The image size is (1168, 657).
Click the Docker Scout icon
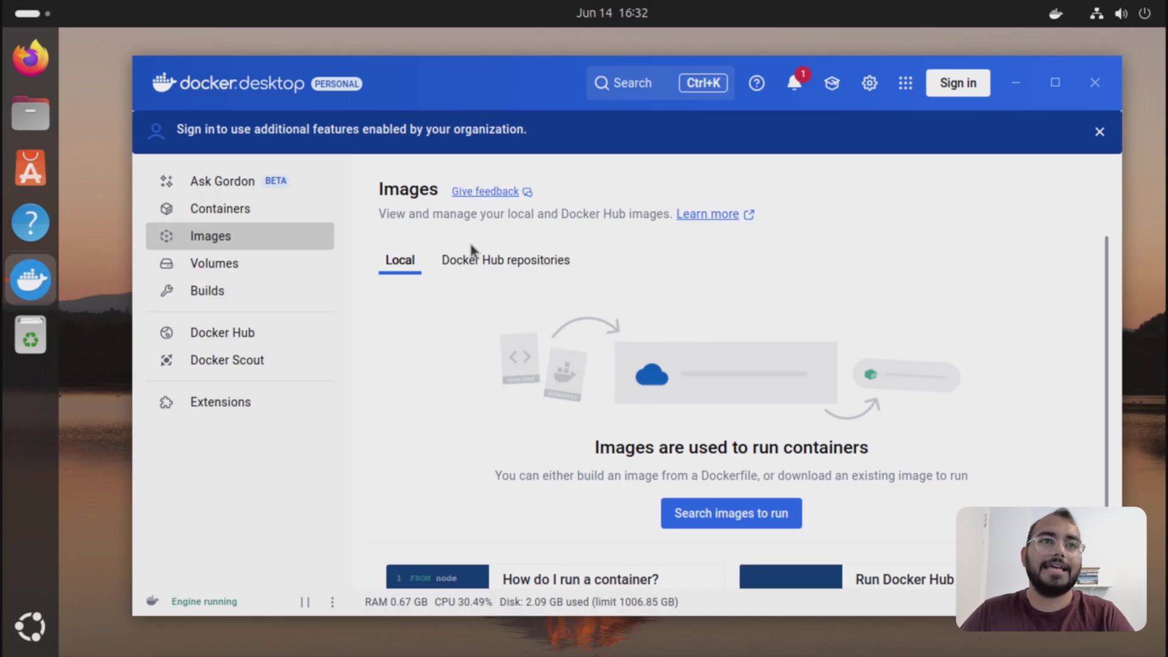click(166, 360)
